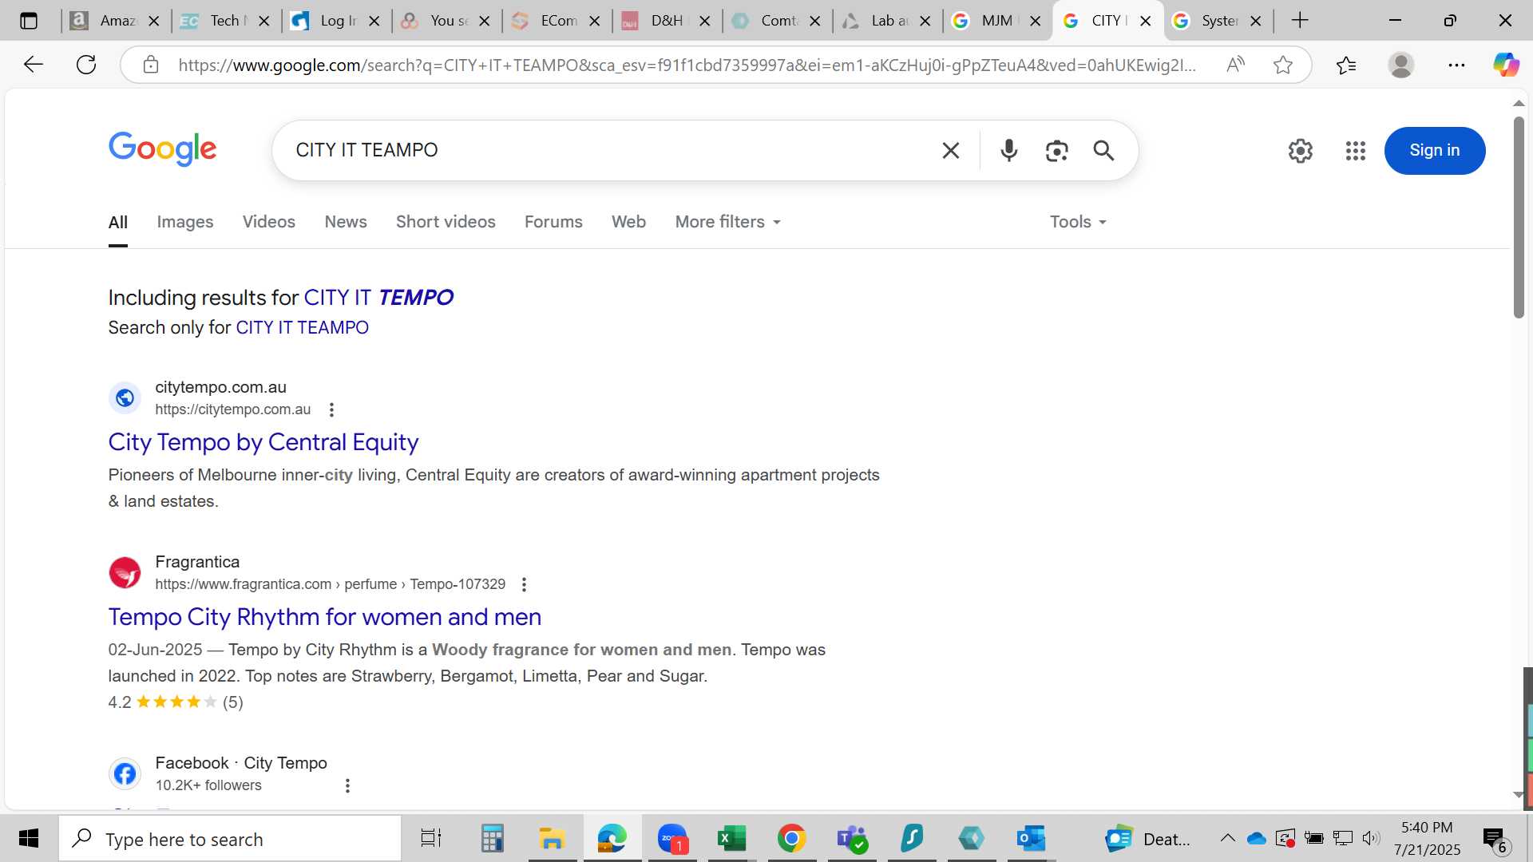Open options for Facebook City Tempo result
Screen dimensions: 1533x862
(347, 785)
